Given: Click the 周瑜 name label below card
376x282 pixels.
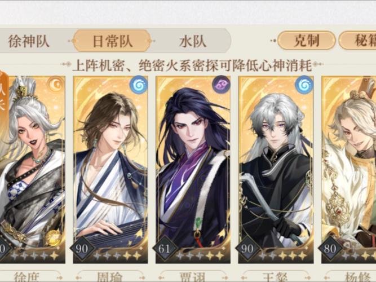Looking at the screenshot, I should pos(110,277).
